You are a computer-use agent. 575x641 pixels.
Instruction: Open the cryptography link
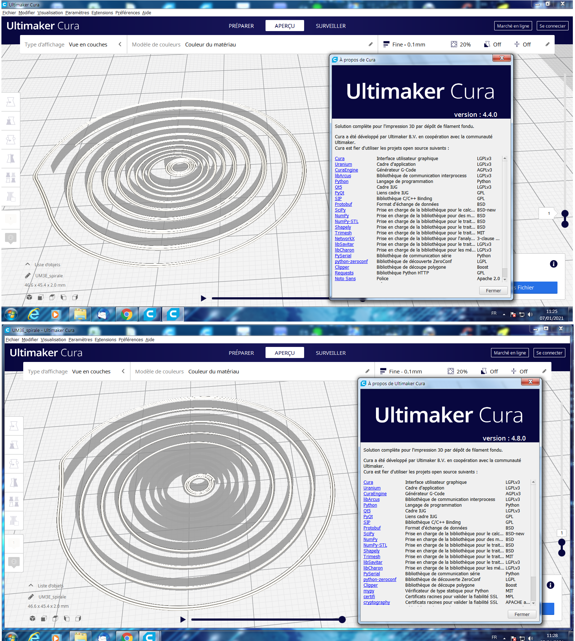pyautogui.click(x=377, y=602)
